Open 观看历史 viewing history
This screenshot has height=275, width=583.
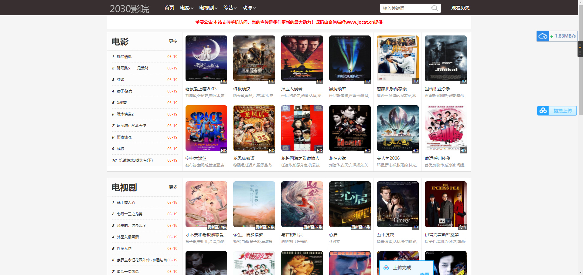(460, 8)
